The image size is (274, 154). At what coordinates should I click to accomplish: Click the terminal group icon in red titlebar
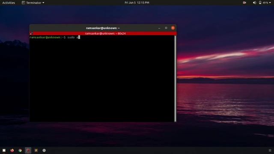click(31, 33)
